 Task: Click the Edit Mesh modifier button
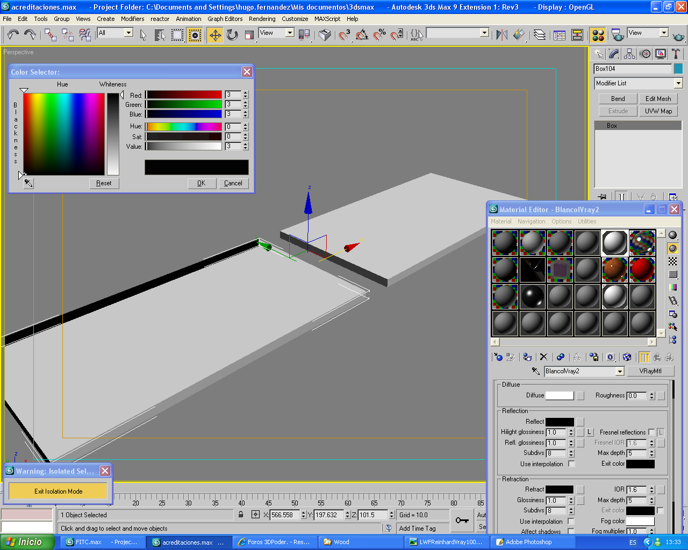click(658, 99)
